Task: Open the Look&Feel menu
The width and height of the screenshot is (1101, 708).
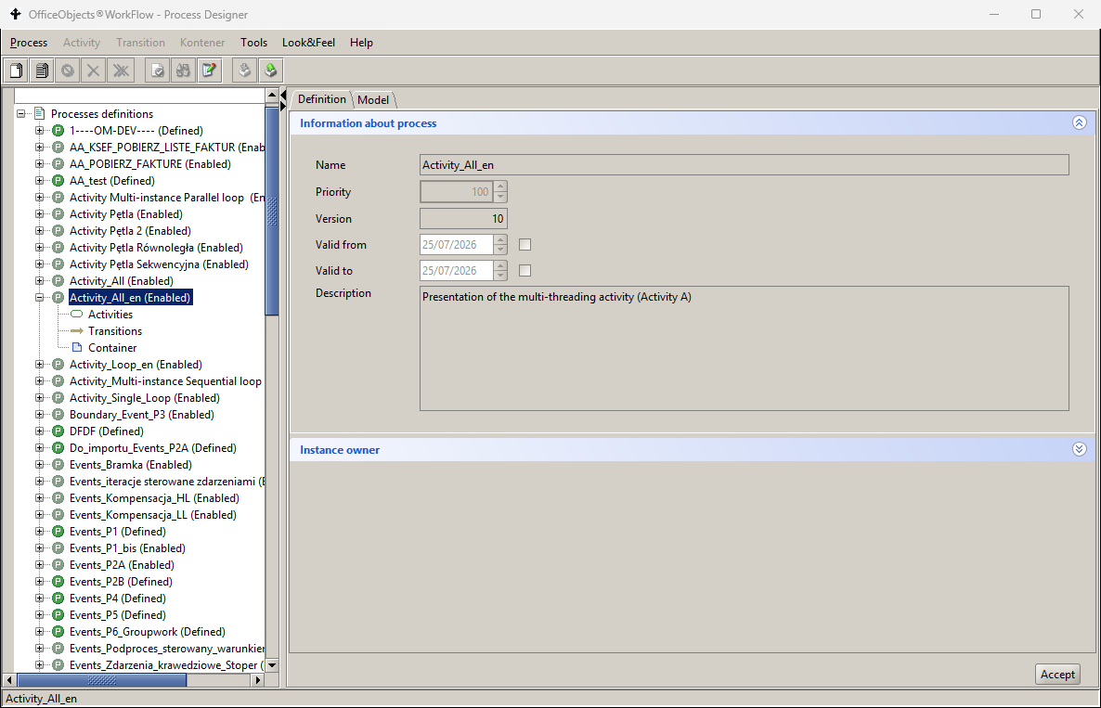Action: pyautogui.click(x=308, y=42)
